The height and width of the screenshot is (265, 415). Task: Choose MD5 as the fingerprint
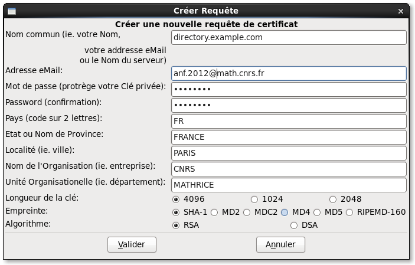[x=317, y=212]
